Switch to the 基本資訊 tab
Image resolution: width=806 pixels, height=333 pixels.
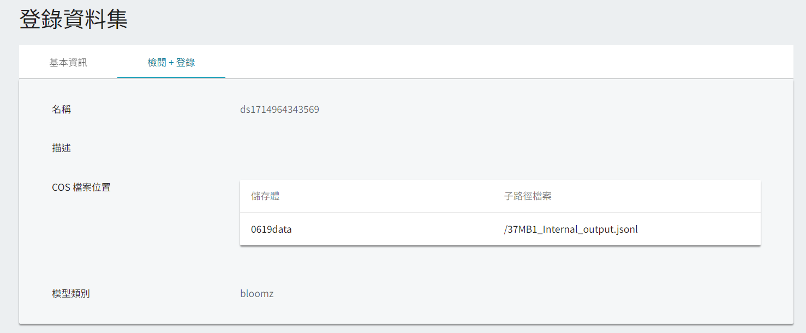click(x=68, y=62)
